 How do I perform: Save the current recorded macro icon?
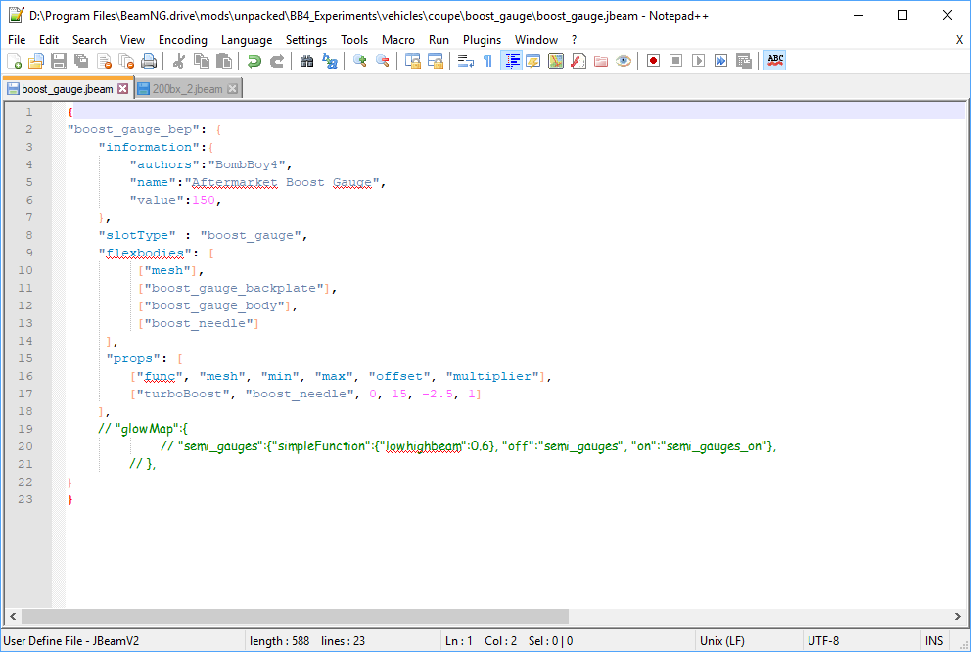pos(743,61)
